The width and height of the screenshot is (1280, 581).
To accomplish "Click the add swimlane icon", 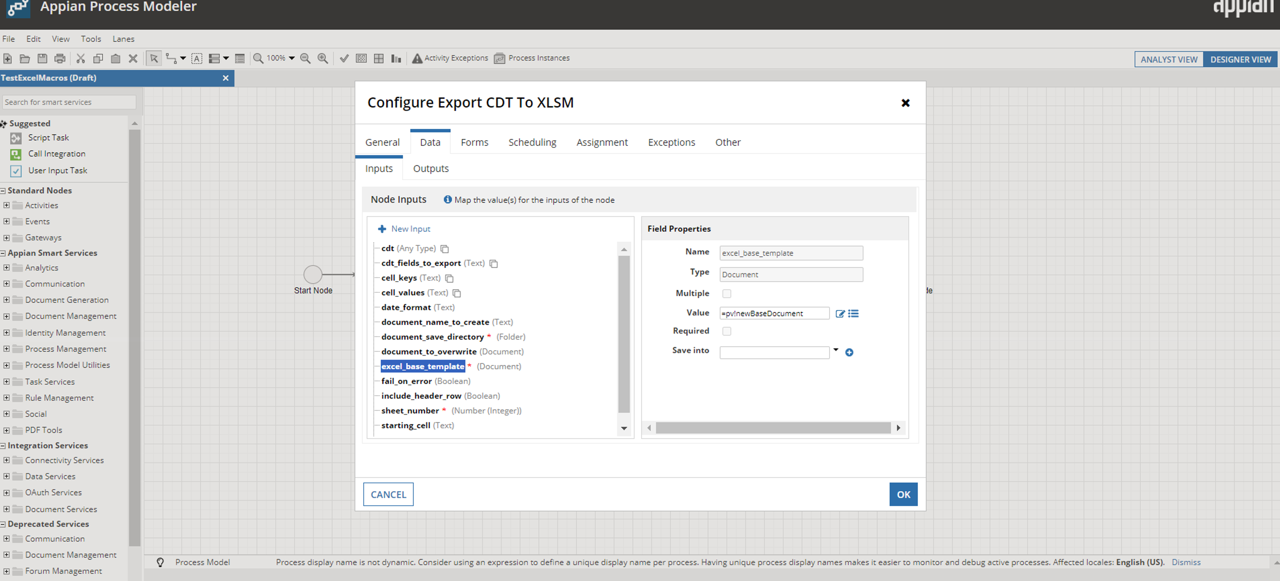I will click(x=214, y=59).
